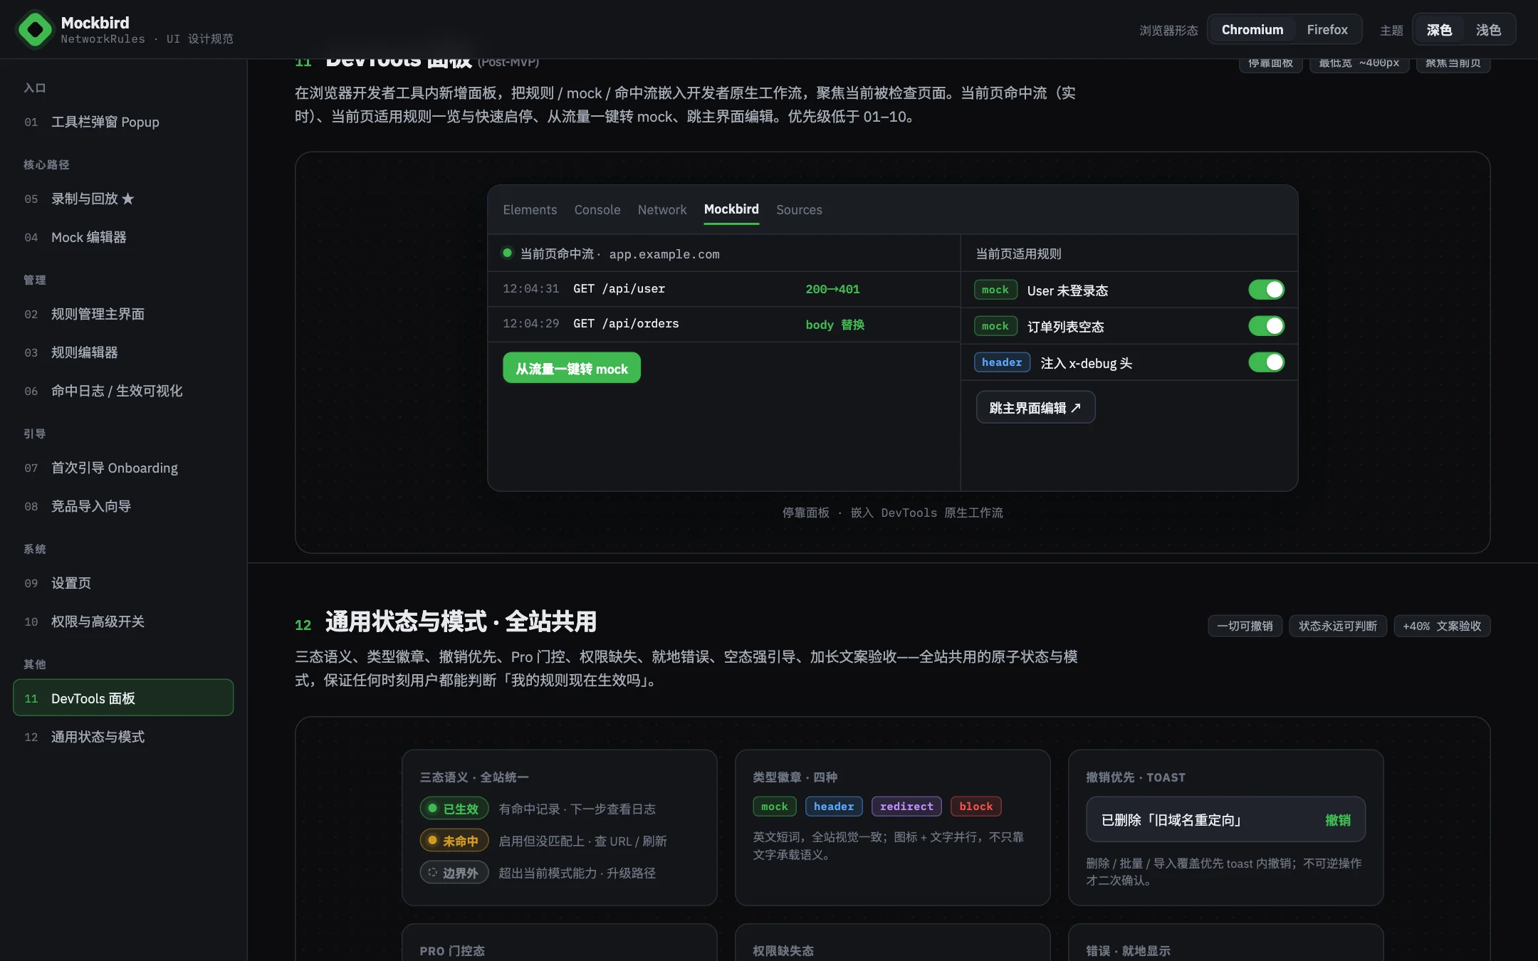Image resolution: width=1538 pixels, height=961 pixels.
Task: Click the purple redirect type badge
Action: coord(906,806)
